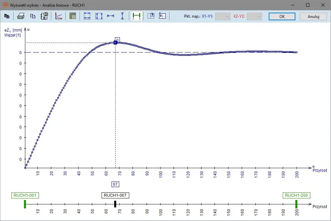
Task: Show the data table grid icon
Action: pyautogui.click(x=73, y=16)
